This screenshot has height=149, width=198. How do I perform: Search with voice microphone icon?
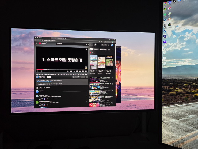coord(95,45)
